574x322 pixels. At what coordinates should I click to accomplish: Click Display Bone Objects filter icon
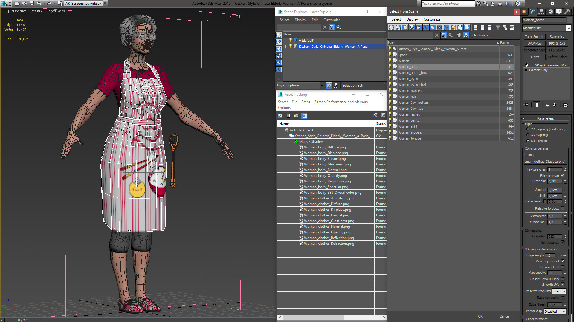pyautogui.click(x=446, y=27)
